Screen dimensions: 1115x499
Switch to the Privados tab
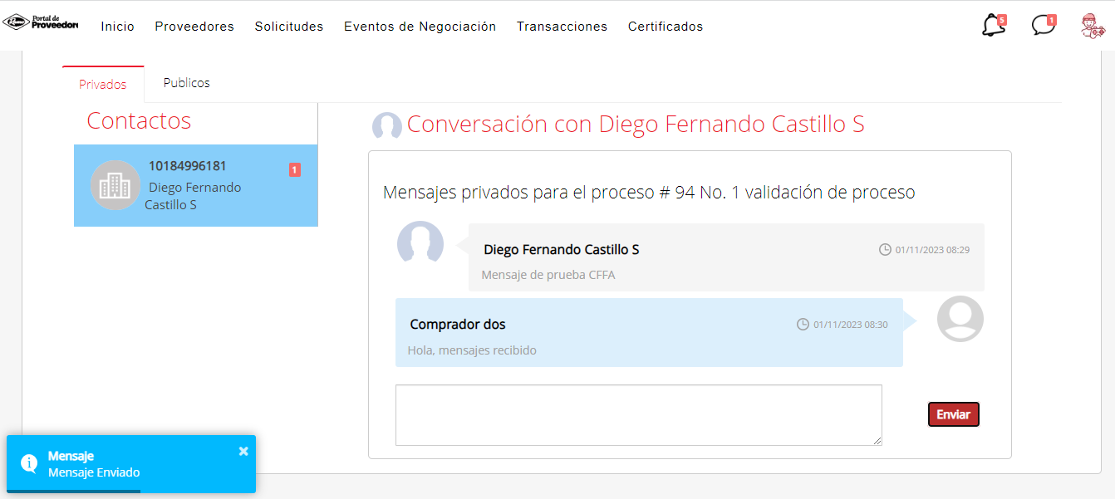click(103, 85)
